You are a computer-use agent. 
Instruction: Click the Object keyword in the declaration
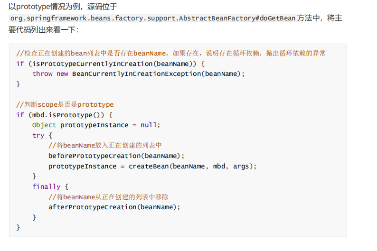pyautogui.click(x=44, y=125)
